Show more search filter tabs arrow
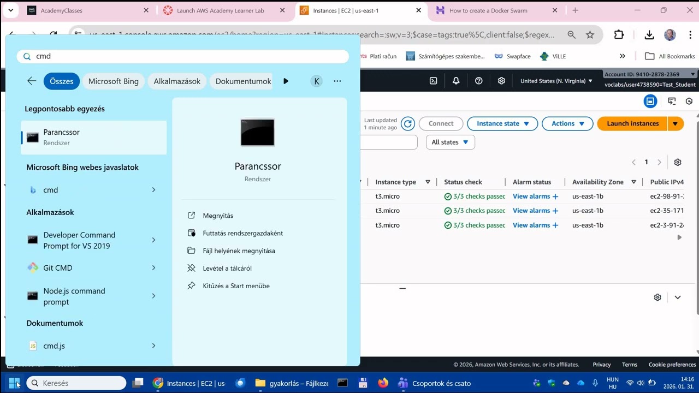Viewport: 699px width, 393px height. [x=286, y=81]
